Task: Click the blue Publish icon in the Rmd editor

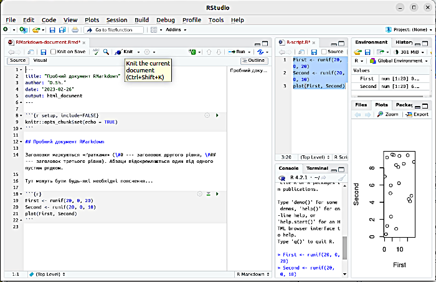Action: click(x=260, y=52)
